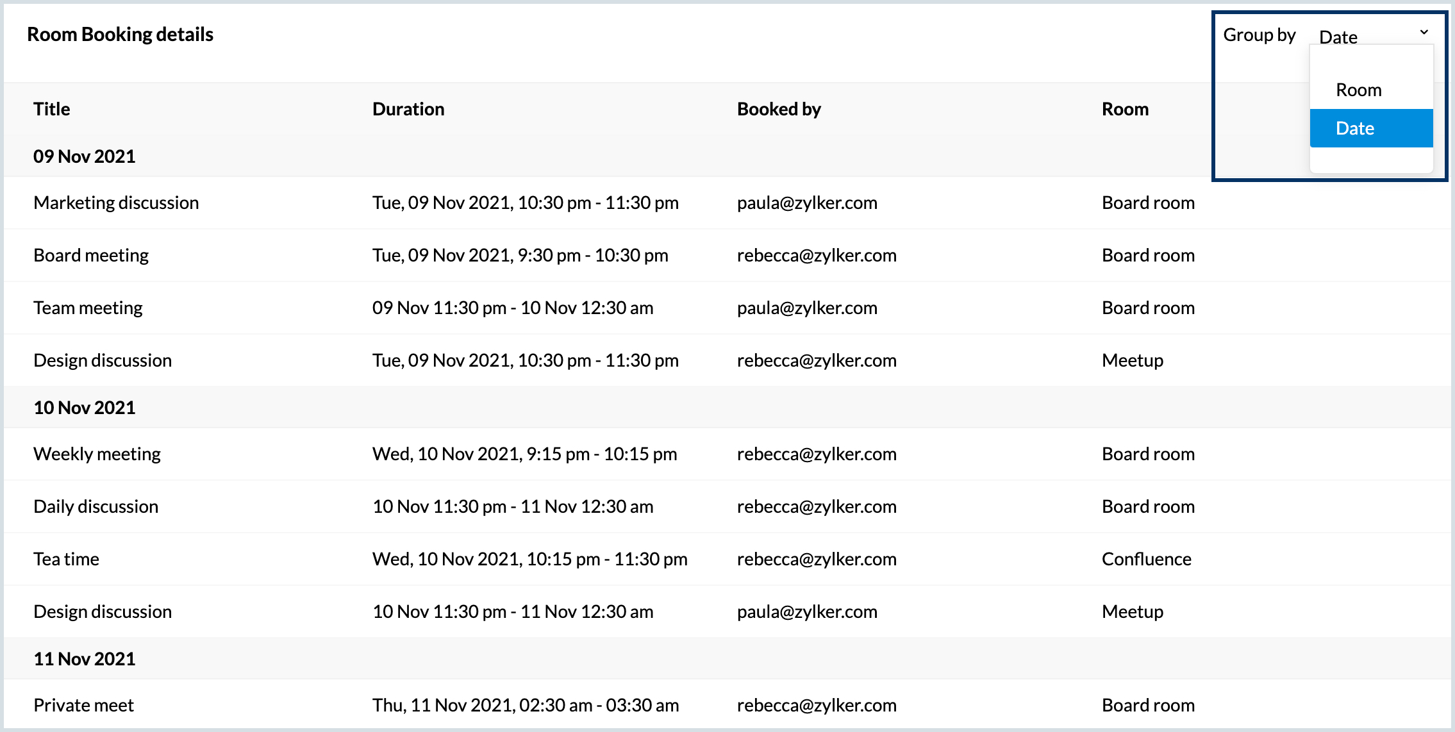Click the Weekly meeting booking title

pyautogui.click(x=97, y=454)
